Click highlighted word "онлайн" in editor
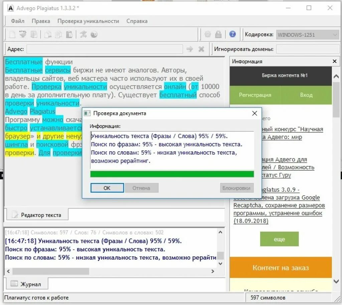Screen dimensions: 342x305 click(x=175, y=87)
